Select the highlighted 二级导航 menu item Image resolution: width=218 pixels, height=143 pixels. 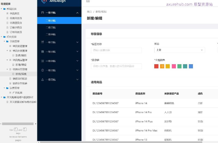[59, 21]
